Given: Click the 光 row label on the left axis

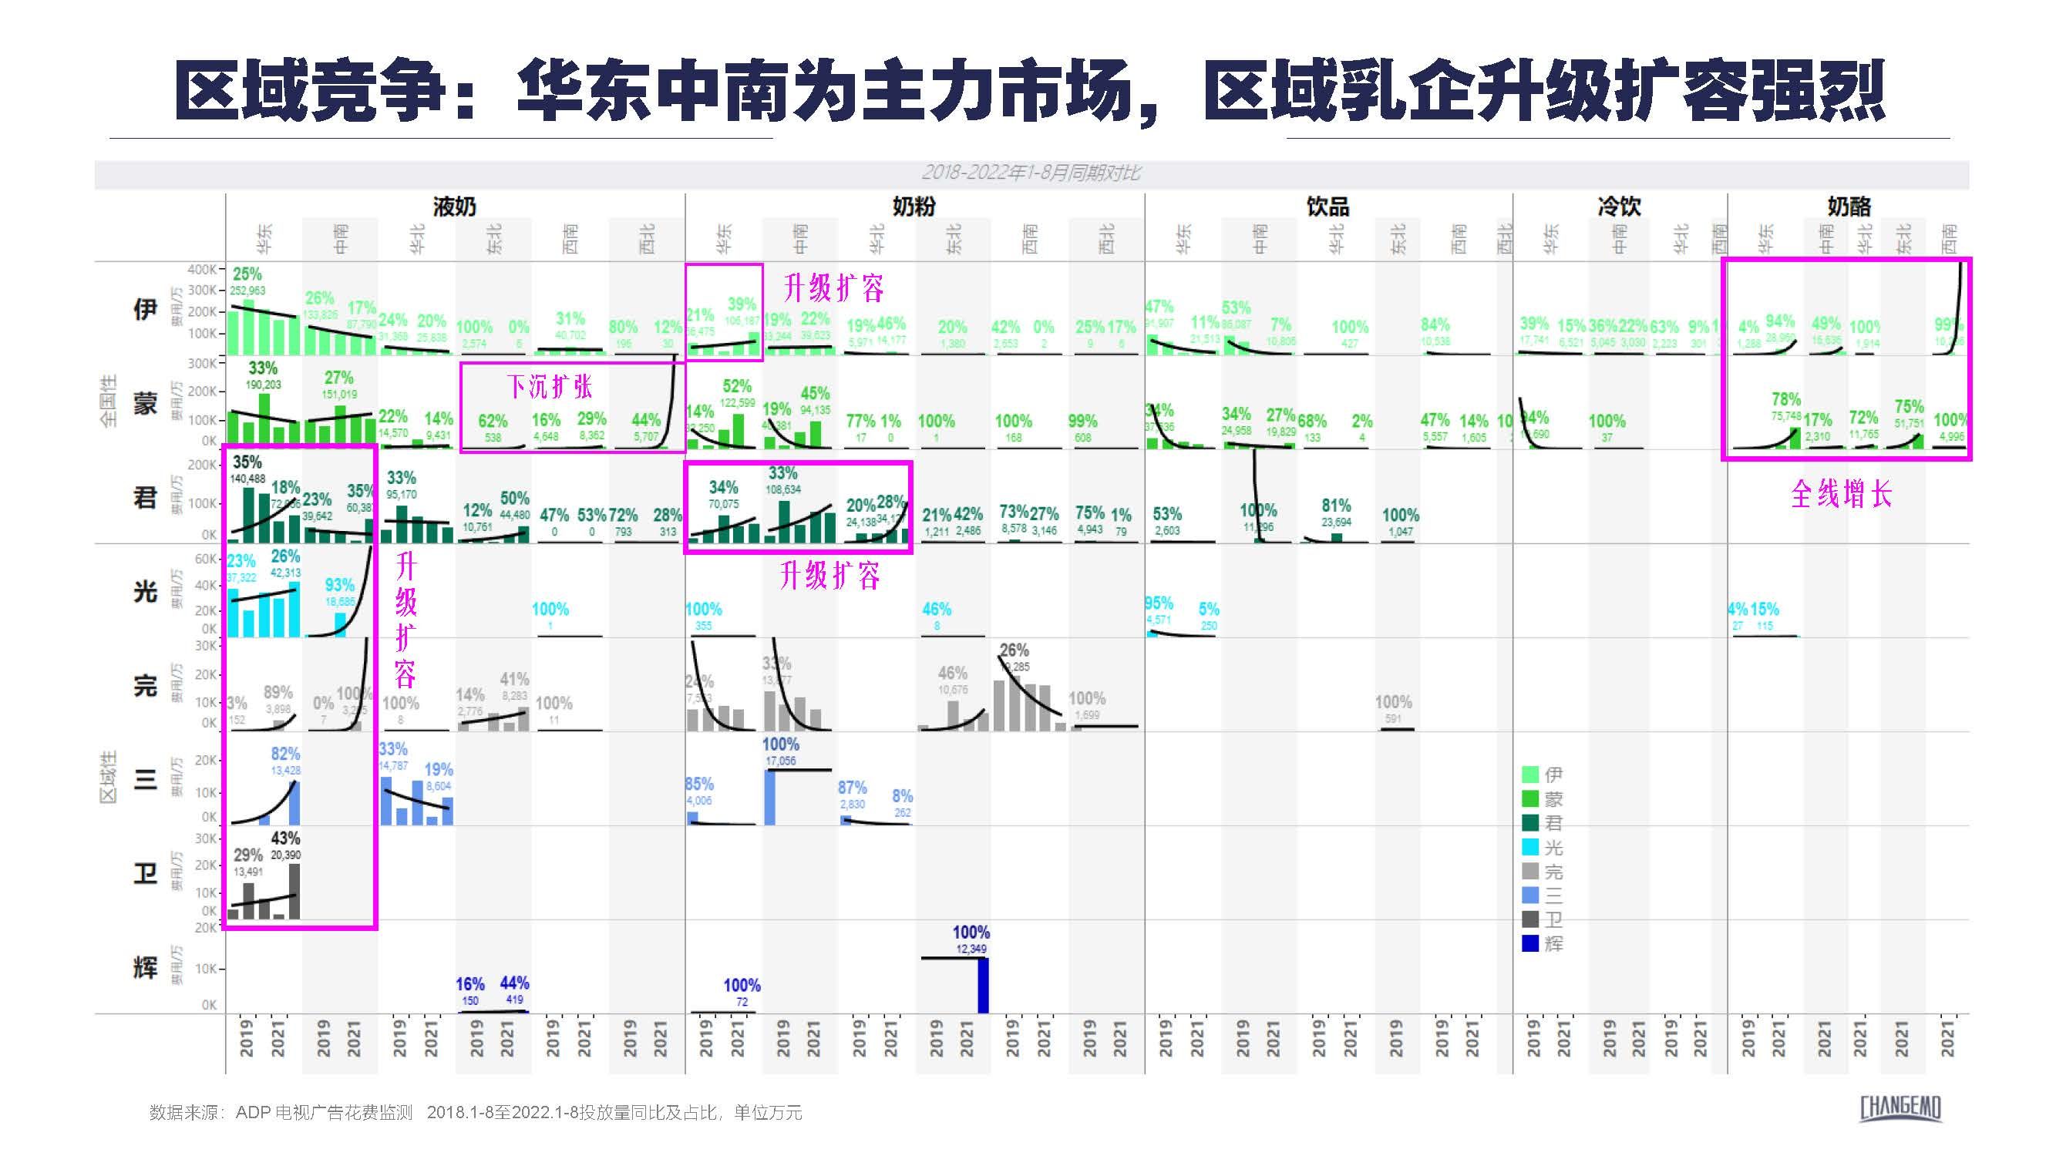Looking at the screenshot, I should coord(145,591).
